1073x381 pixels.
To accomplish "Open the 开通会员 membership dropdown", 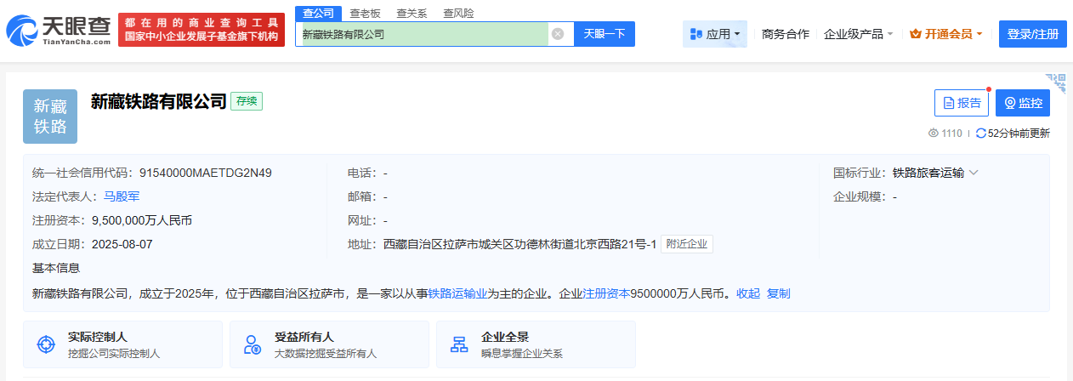I will click(x=945, y=34).
